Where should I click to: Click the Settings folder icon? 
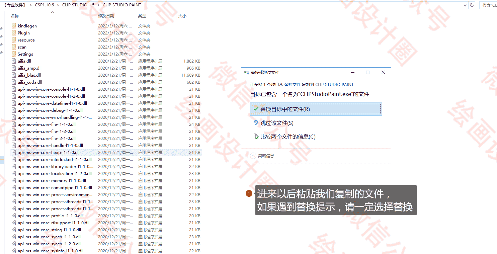(14, 54)
